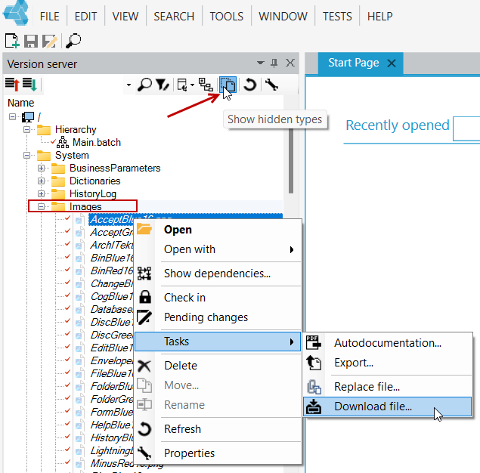The image size is (480, 473).
Task: Choose Pending changes in context menu
Action: 218,317
